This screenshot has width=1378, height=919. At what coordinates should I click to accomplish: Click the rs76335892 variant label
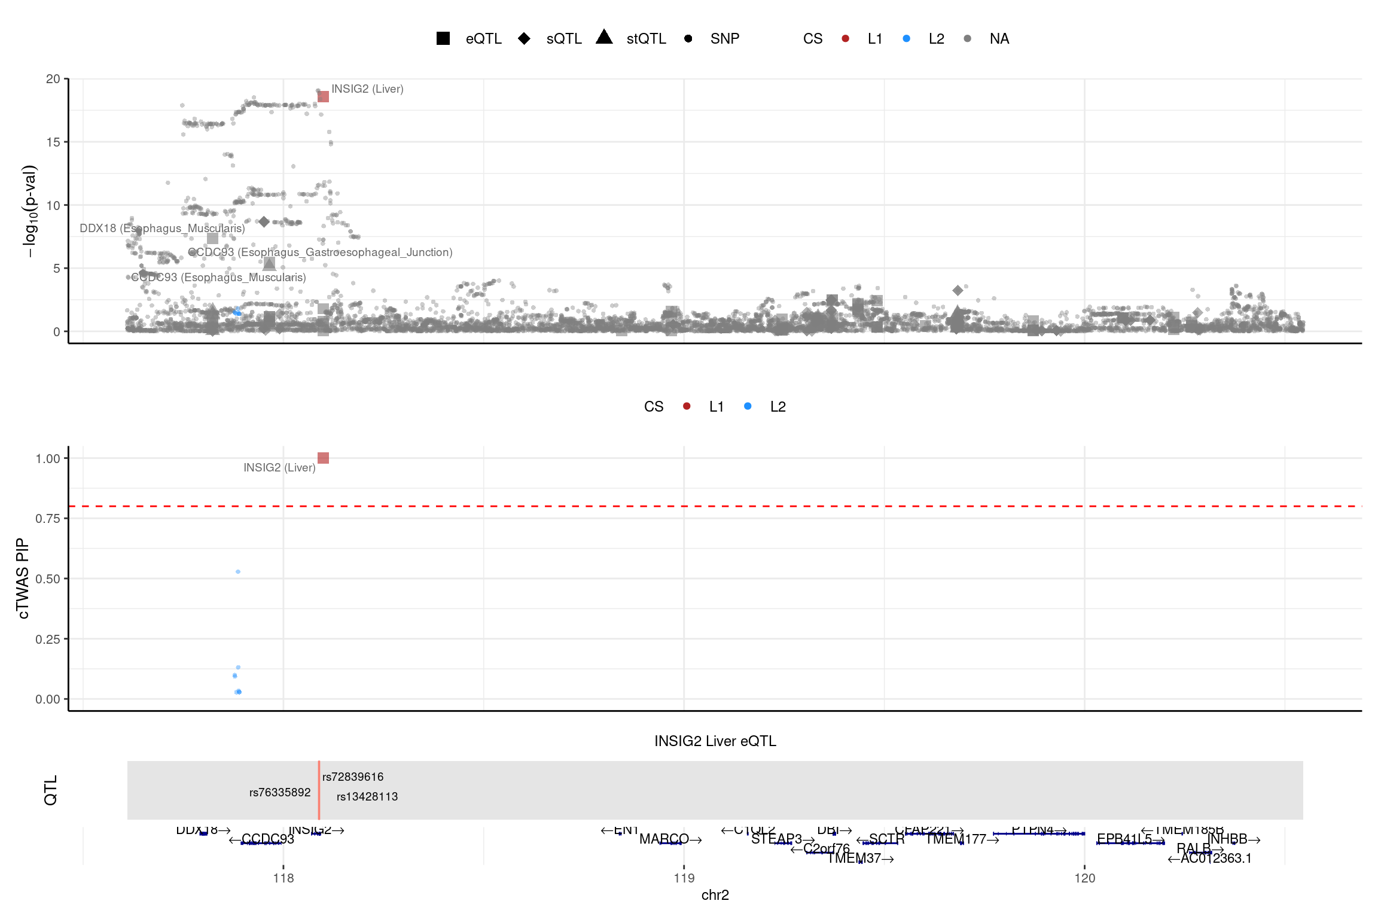coord(280,792)
